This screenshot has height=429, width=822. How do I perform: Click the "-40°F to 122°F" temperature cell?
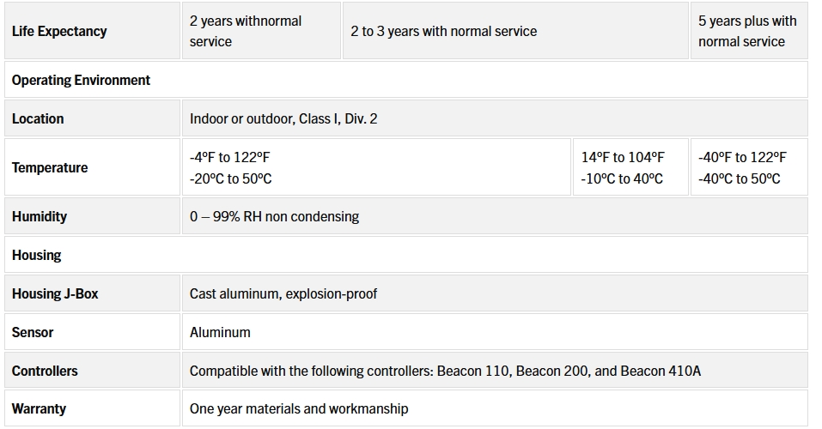(742, 167)
